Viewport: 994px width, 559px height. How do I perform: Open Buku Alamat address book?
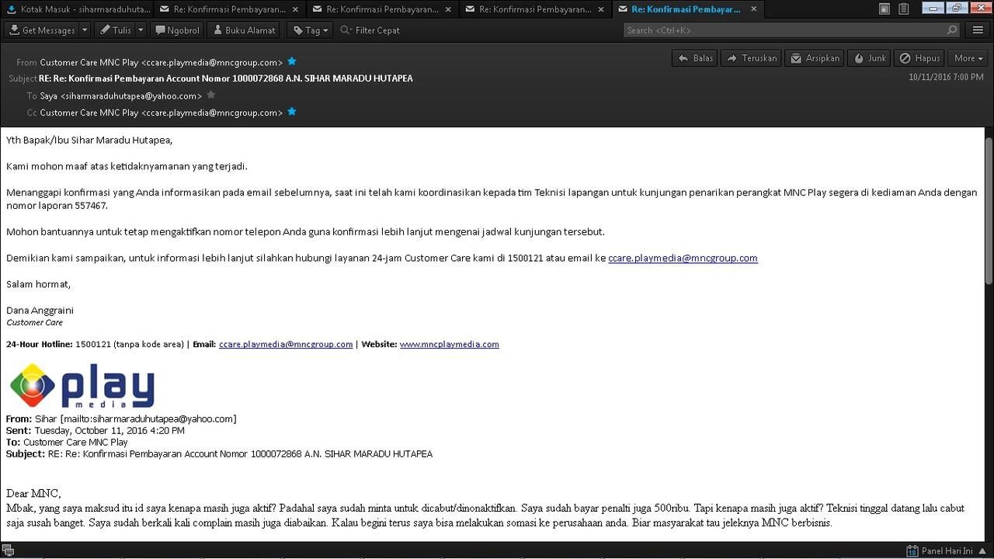(x=244, y=30)
